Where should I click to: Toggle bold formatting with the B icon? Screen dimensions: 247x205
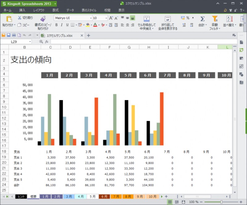56,24
